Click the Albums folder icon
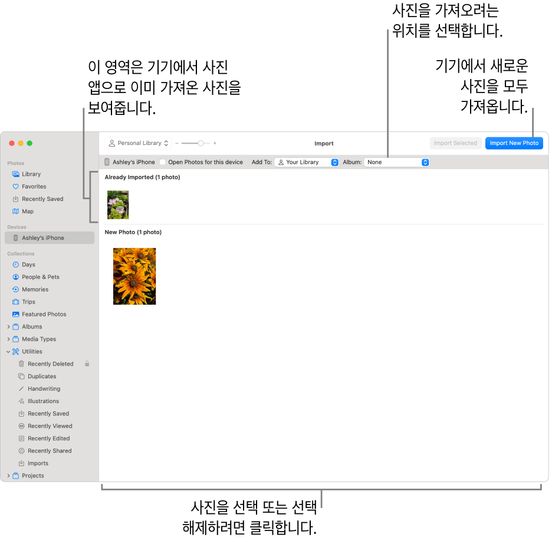This screenshot has width=552, height=541. pos(15,327)
